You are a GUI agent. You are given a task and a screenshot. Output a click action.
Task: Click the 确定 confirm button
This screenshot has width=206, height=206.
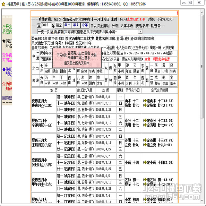(x=59, y=25)
